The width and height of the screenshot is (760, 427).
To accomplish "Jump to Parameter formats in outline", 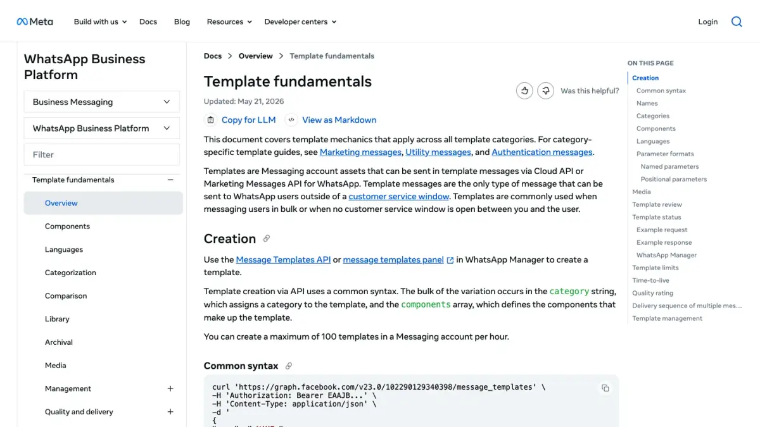I will click(x=665, y=154).
